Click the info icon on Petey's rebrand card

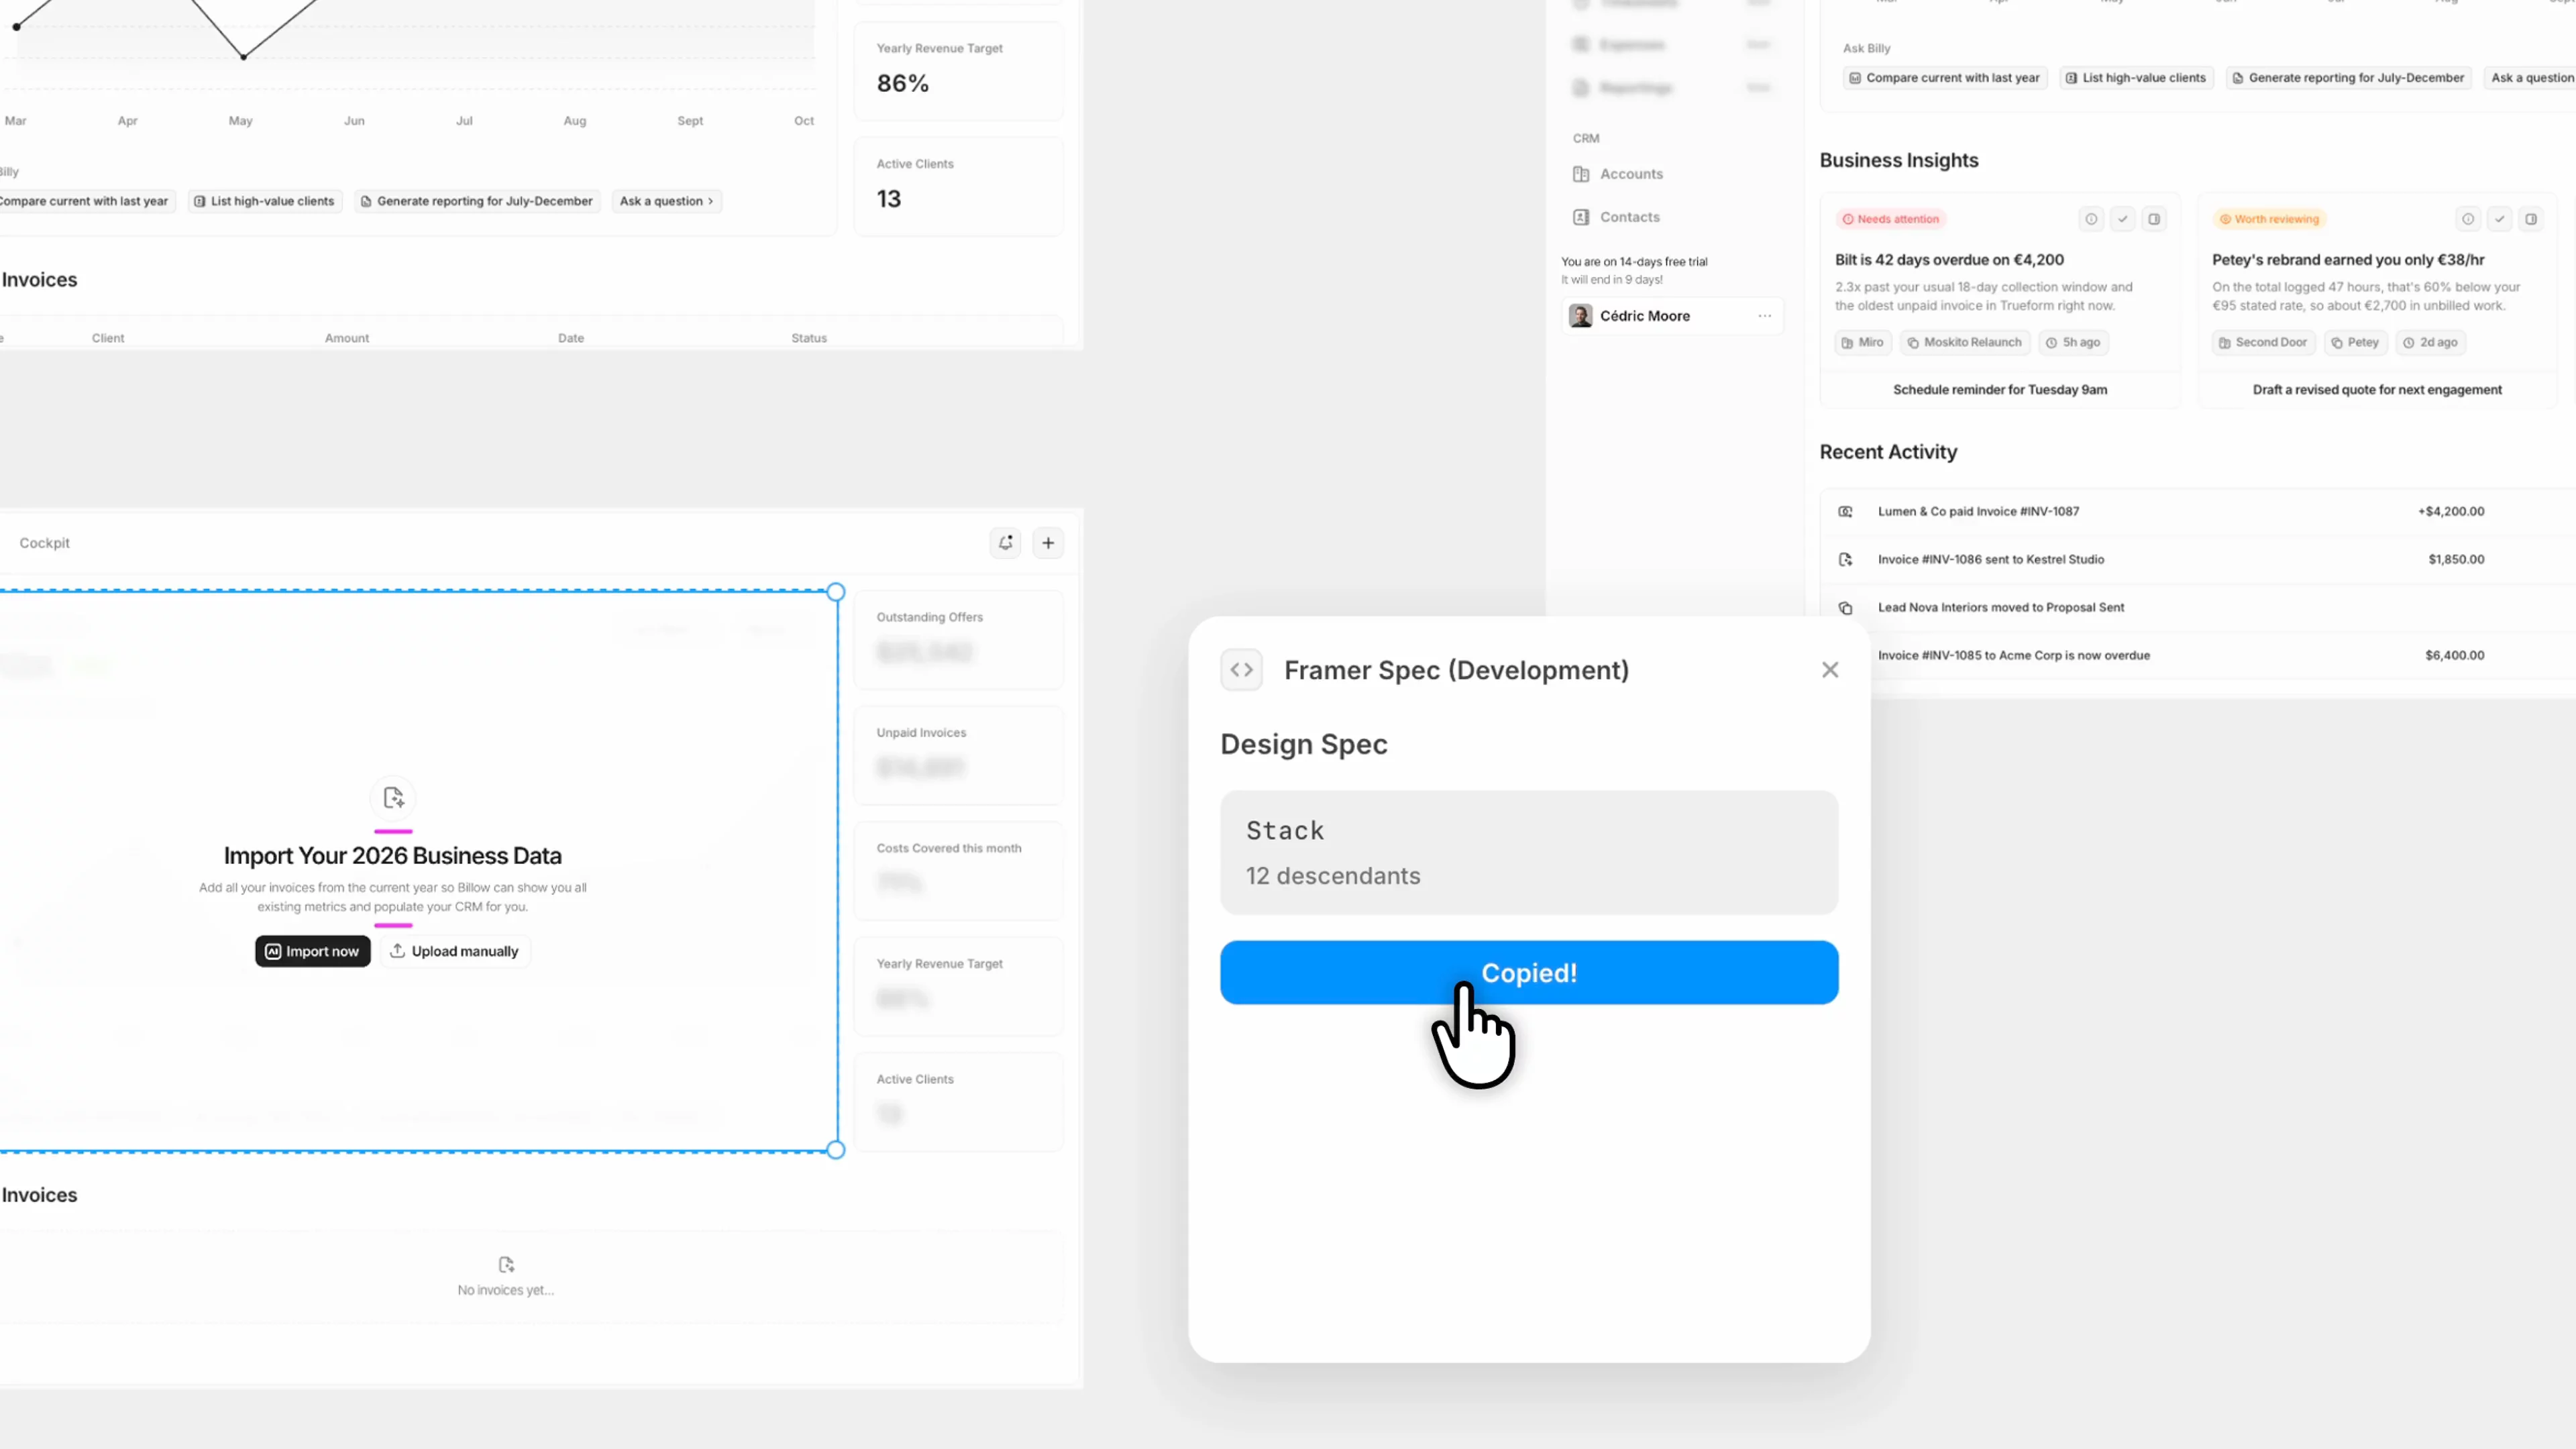pos(2467,219)
